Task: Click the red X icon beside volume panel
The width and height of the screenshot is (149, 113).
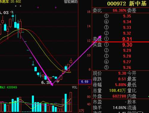Action: tap(89, 88)
